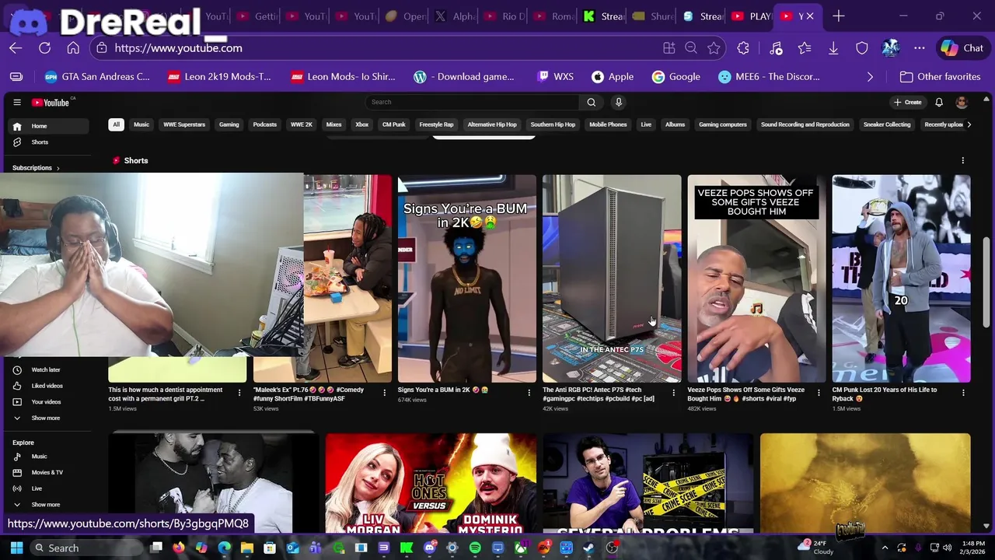Viewport: 995px width, 560px height.
Task: Open Liked videos in sidebar
Action: (x=47, y=386)
